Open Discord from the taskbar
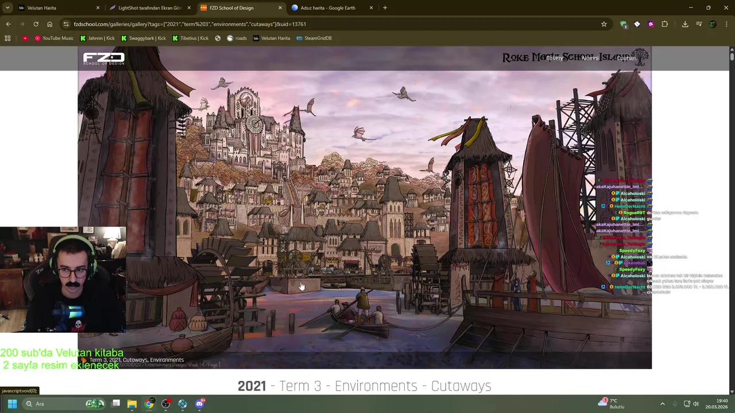This screenshot has height=413, width=735. (199, 404)
